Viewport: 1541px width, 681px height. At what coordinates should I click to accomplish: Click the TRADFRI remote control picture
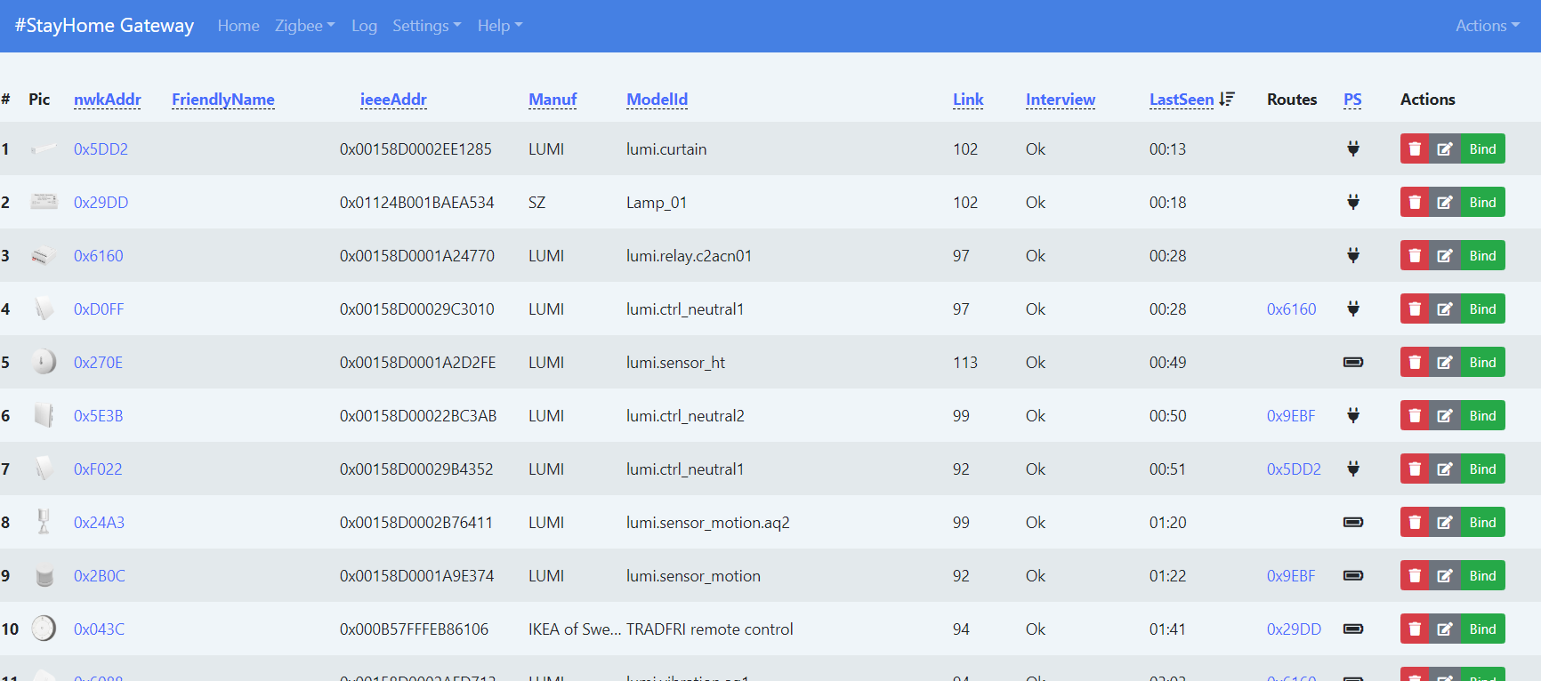click(x=44, y=629)
